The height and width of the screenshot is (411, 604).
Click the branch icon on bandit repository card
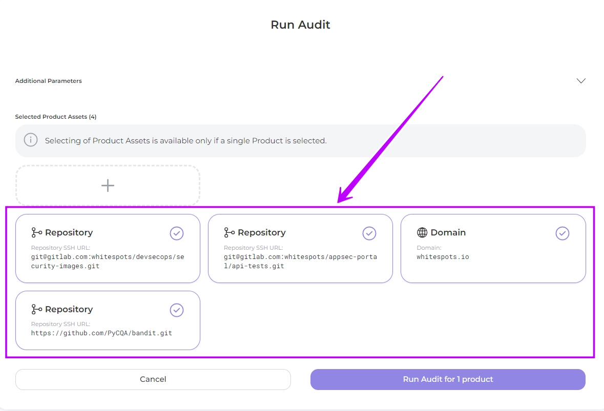[x=37, y=310]
